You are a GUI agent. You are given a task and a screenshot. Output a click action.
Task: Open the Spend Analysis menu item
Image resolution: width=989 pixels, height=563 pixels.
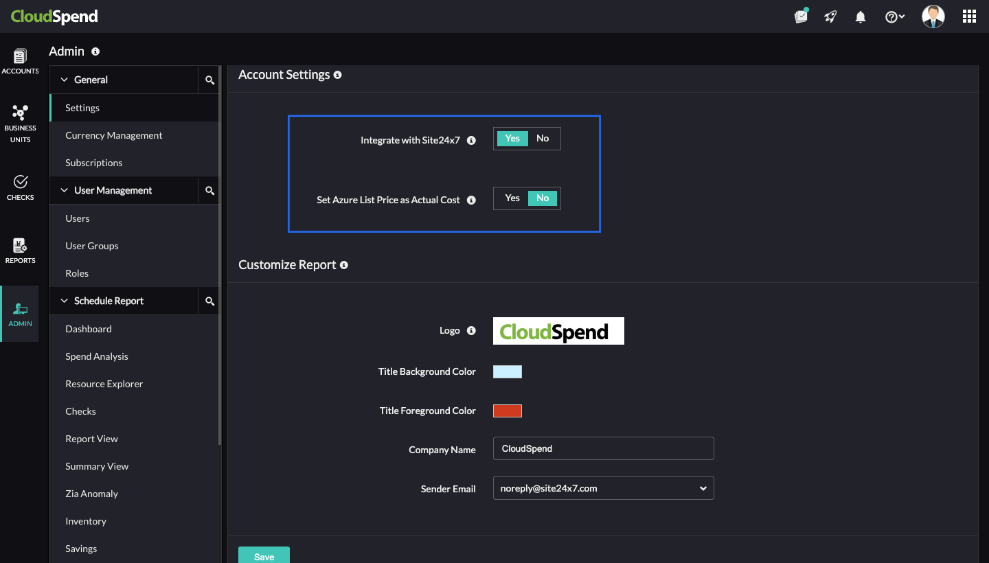(x=97, y=356)
